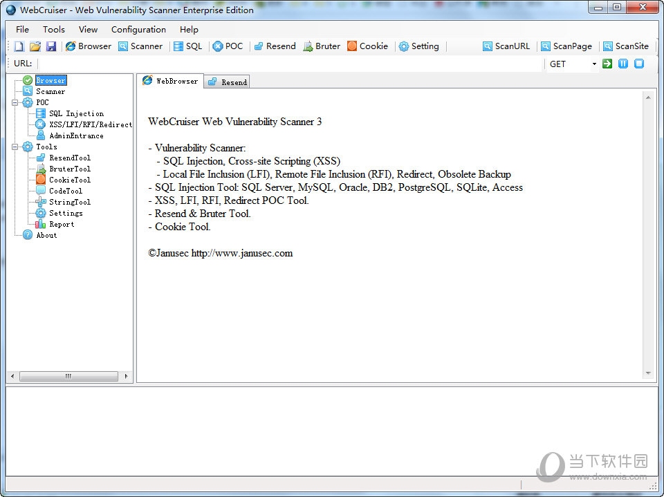Select BruterTool in the tree
The height and width of the screenshot is (497, 664).
pos(70,169)
